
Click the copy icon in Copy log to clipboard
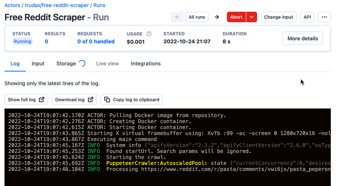pos(107,99)
